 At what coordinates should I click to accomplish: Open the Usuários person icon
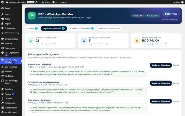point(2,99)
